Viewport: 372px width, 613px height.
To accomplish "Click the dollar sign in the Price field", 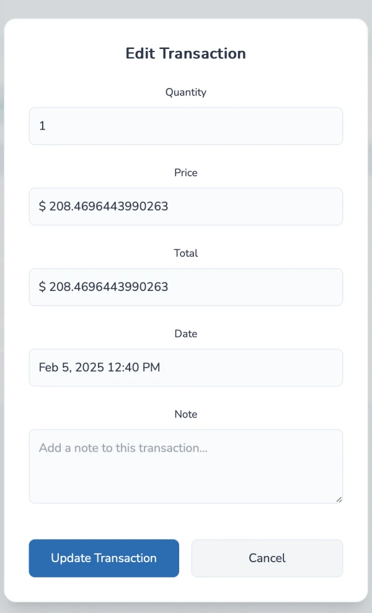I will [x=42, y=207].
